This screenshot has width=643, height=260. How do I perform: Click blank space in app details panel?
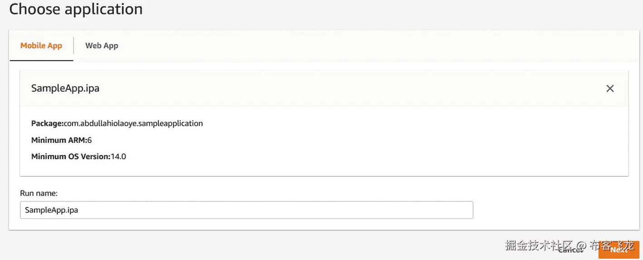click(x=385, y=145)
